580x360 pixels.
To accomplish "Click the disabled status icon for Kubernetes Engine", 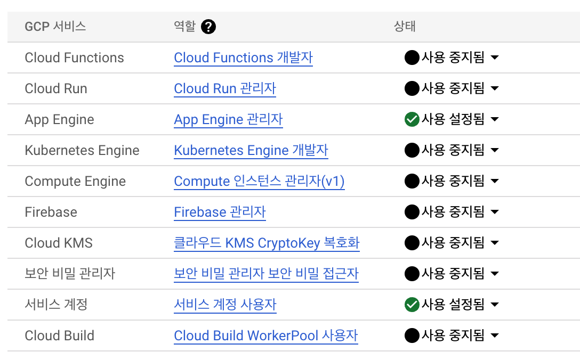I will point(412,150).
